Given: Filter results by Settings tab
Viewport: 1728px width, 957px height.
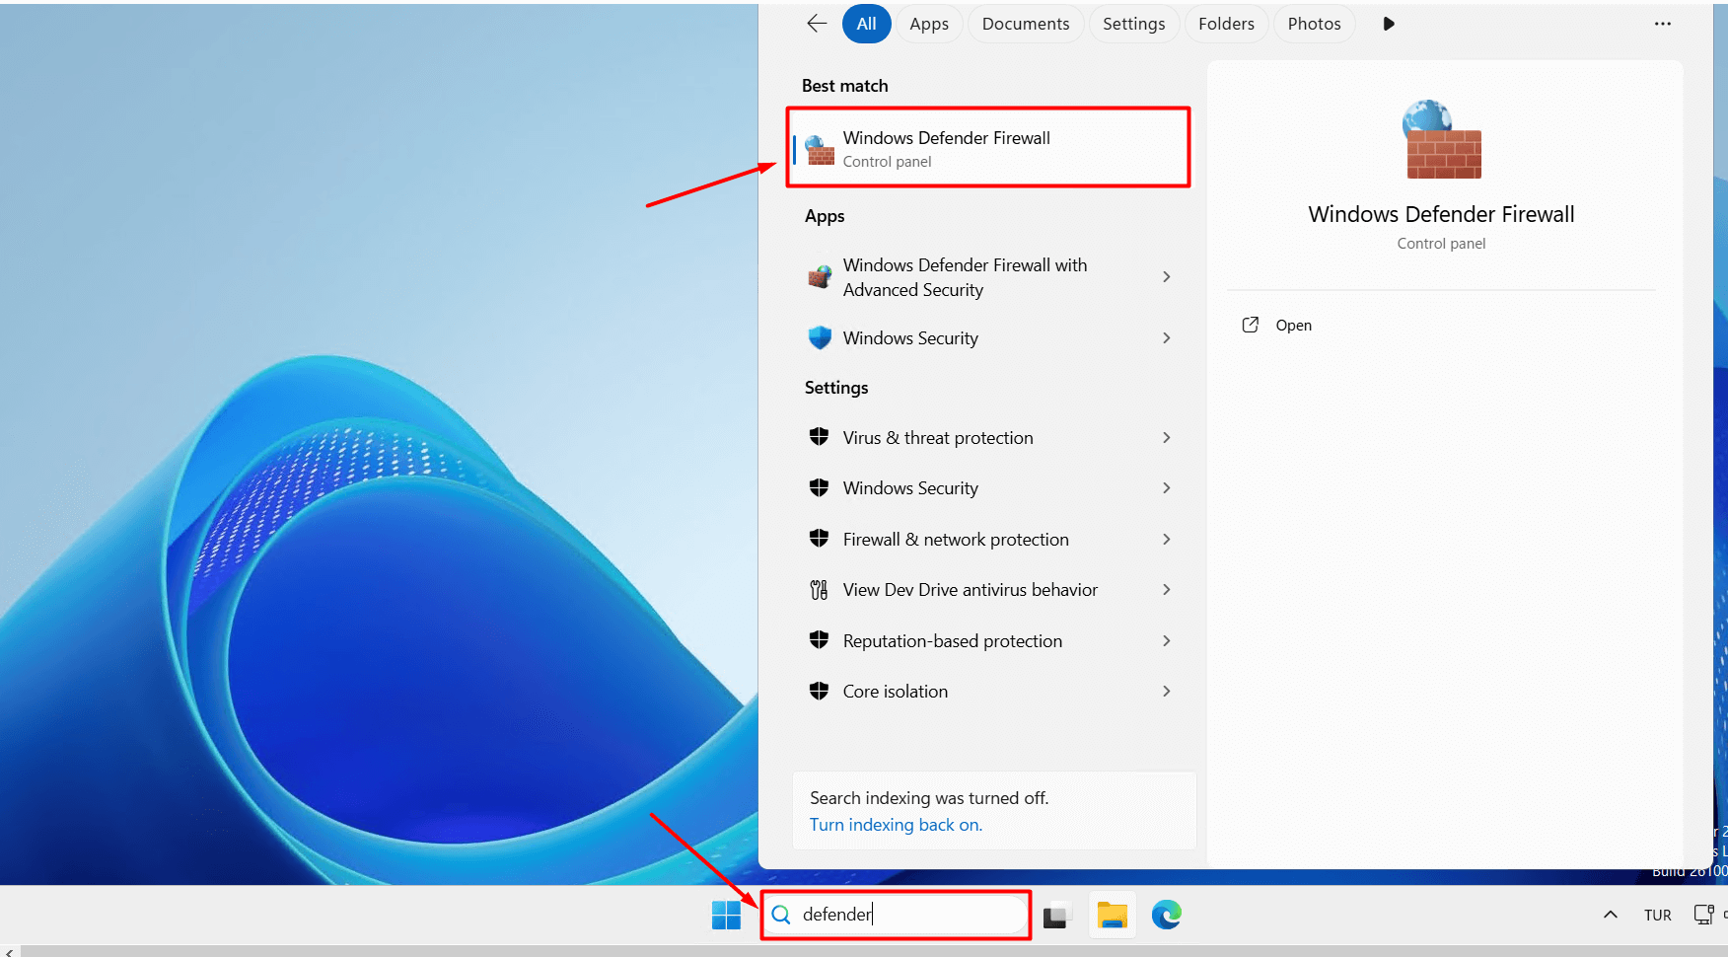Looking at the screenshot, I should (1133, 24).
